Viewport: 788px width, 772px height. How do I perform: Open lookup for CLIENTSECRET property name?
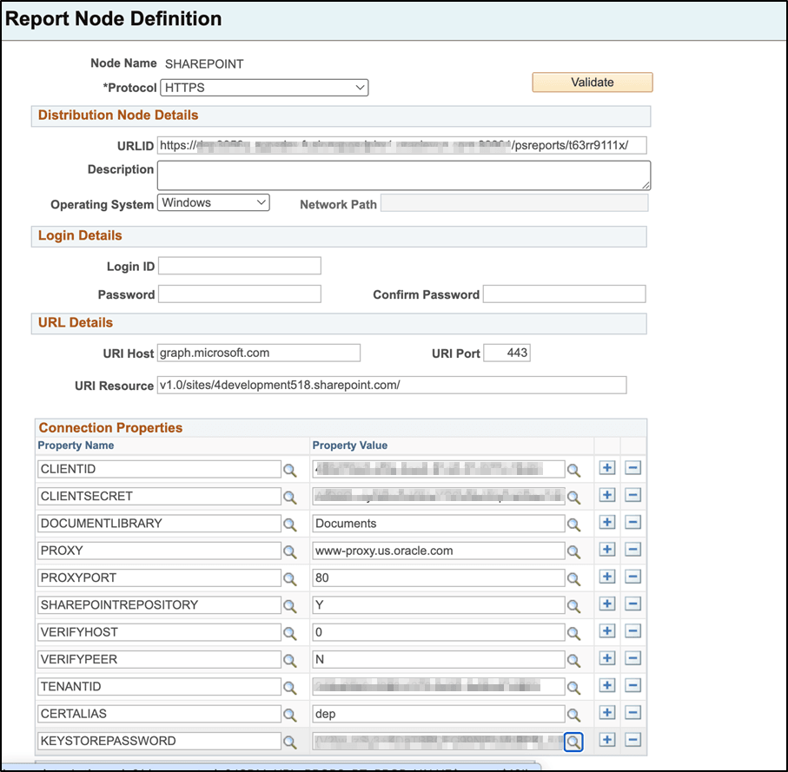click(x=290, y=498)
